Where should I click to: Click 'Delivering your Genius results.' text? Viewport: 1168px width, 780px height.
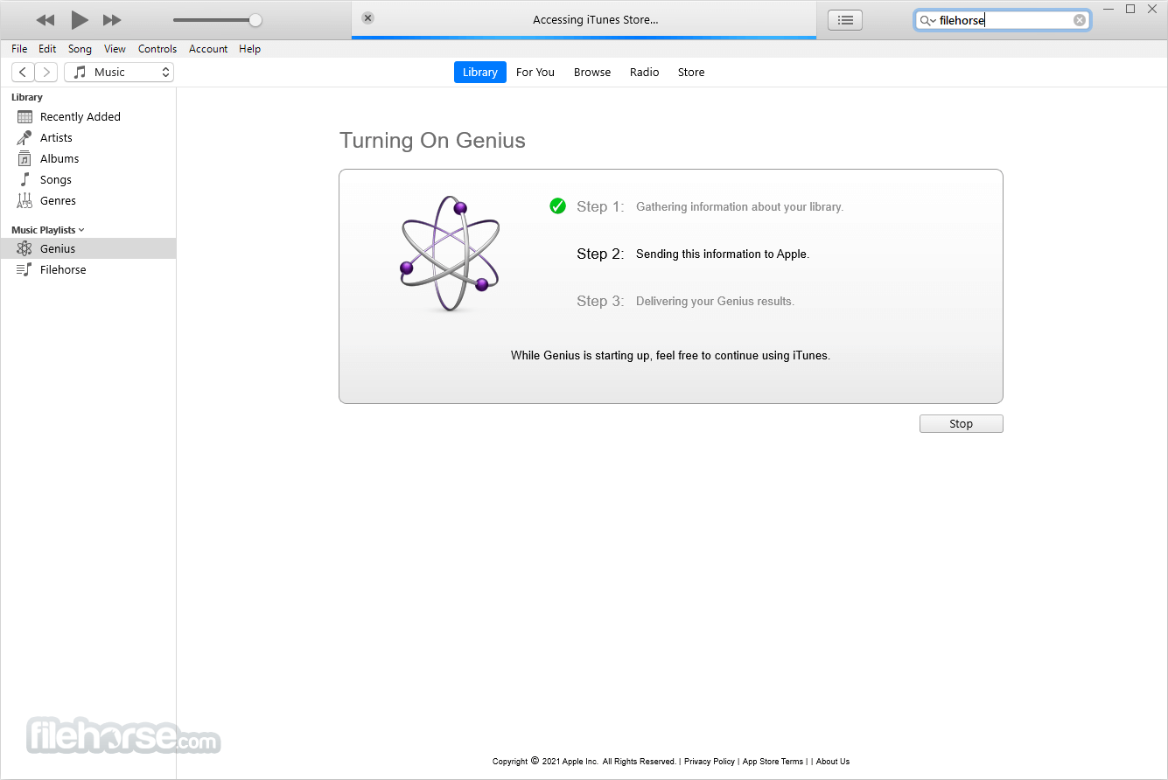click(715, 302)
